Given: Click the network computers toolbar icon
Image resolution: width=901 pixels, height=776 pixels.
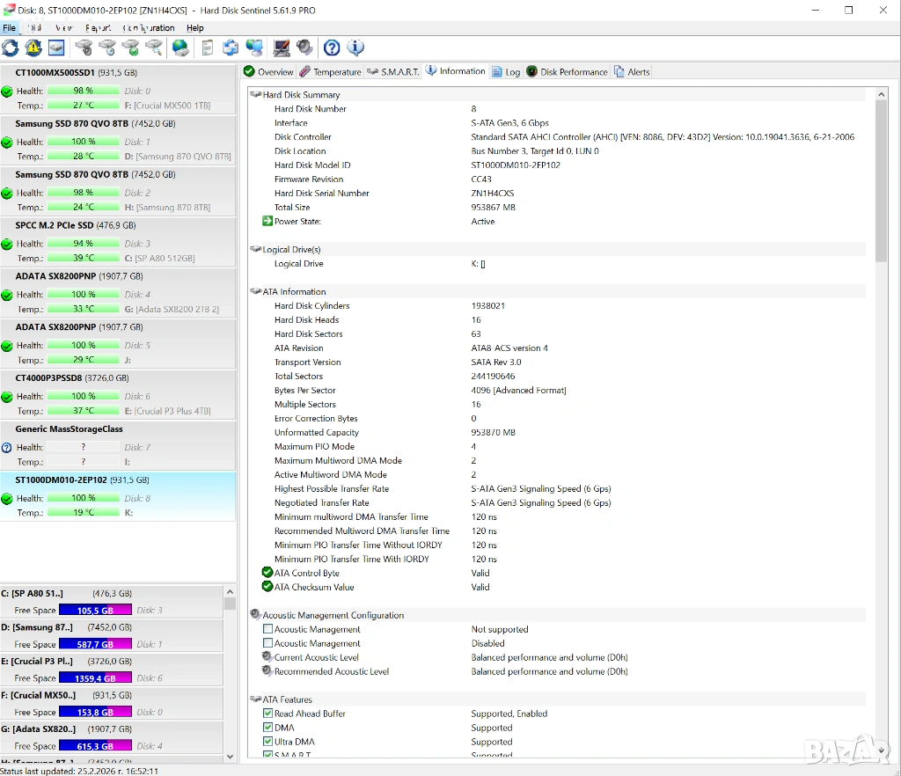Looking at the screenshot, I should (254, 48).
